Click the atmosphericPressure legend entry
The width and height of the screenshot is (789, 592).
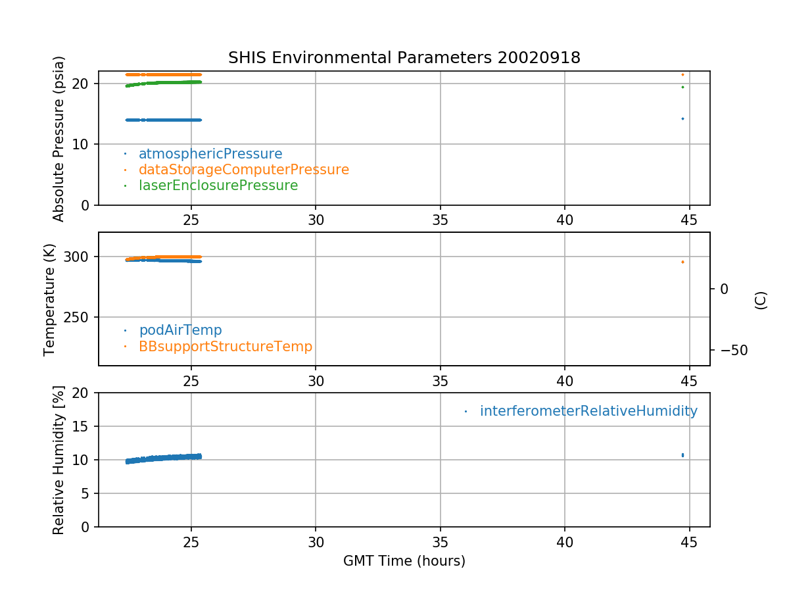(x=210, y=154)
